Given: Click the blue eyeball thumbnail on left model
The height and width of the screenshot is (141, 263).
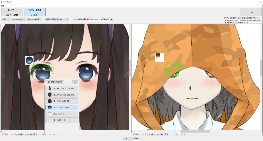Looking at the screenshot, I should (29, 60).
